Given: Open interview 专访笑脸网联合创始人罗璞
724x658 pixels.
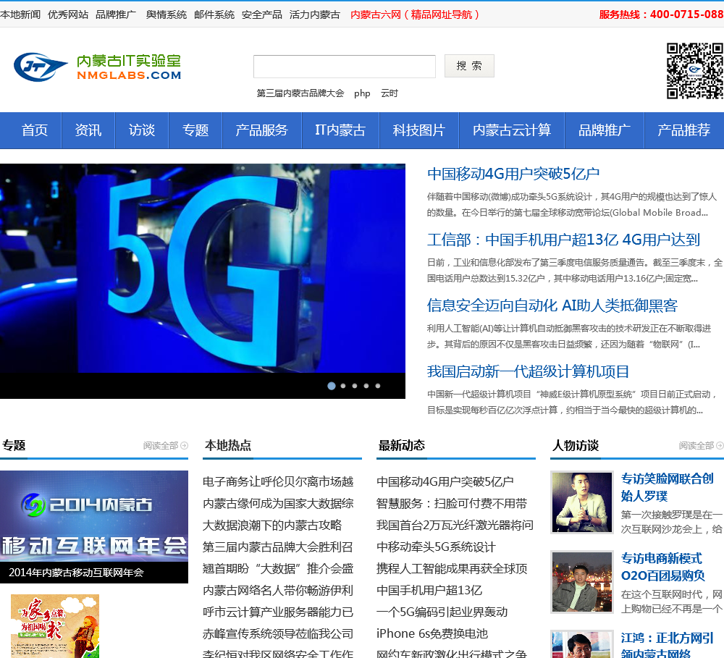Looking at the screenshot, I should click(x=668, y=487).
